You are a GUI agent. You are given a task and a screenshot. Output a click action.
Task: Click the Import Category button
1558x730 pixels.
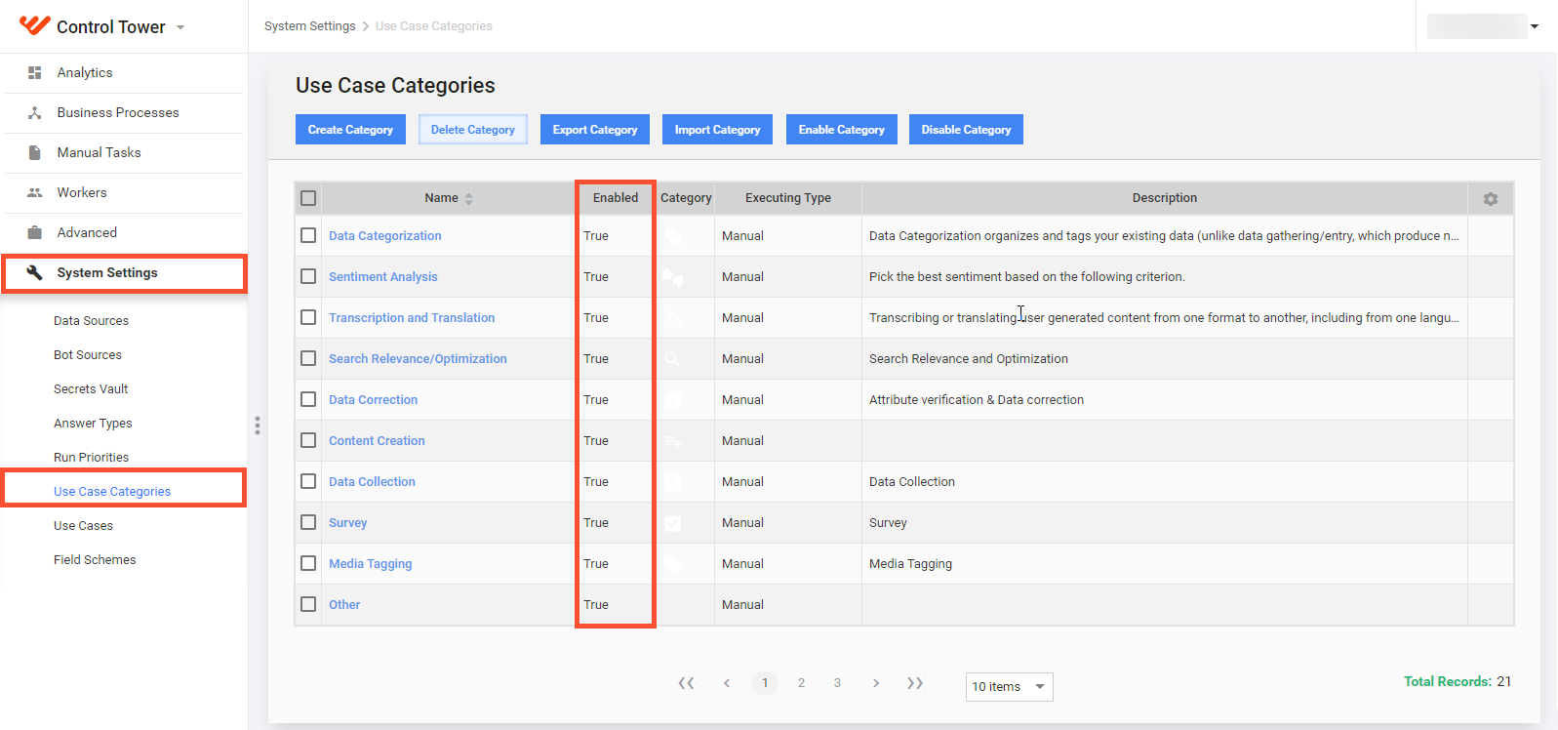coord(717,130)
